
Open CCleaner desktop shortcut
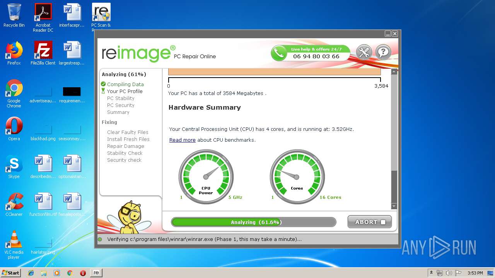(14, 205)
